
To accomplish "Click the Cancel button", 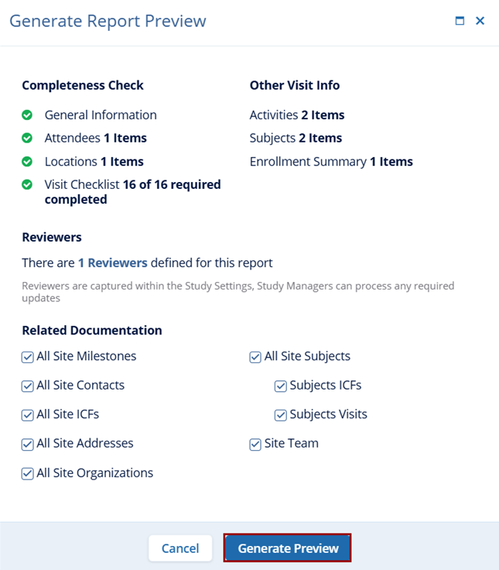I will 180,548.
